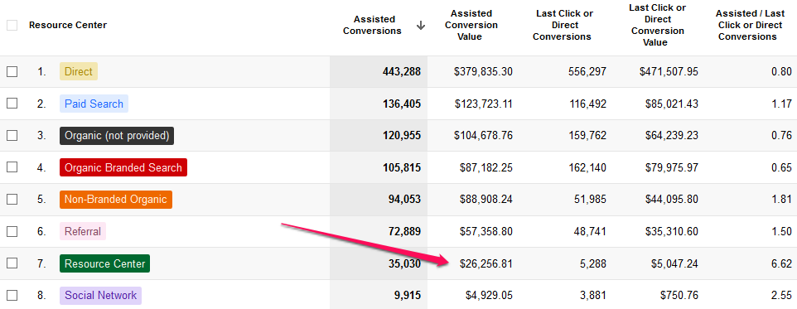Sort by Assisted / Last Click ratio header
The width and height of the screenshot is (797, 309).
click(750, 25)
